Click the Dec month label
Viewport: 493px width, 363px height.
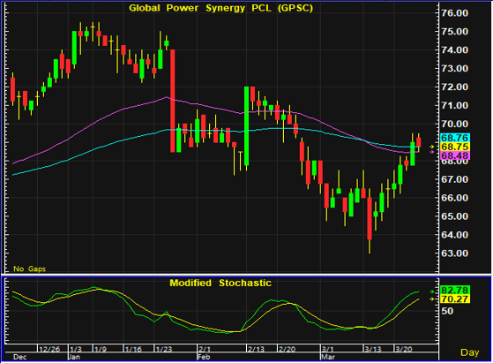19,357
